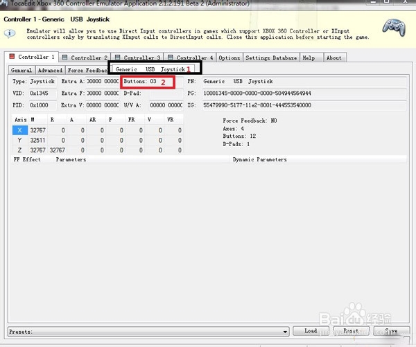The width and height of the screenshot is (416, 347).
Task: Open the Presets dropdown arrow
Action: pos(285,332)
